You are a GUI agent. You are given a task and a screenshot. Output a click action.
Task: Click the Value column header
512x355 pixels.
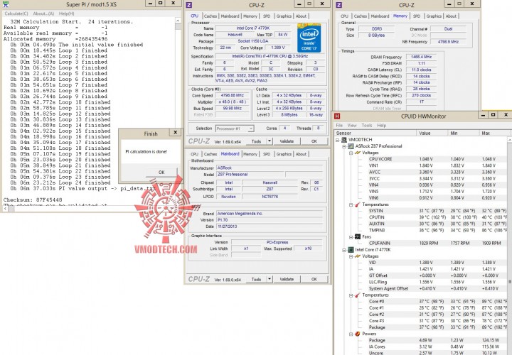[x=432, y=133]
